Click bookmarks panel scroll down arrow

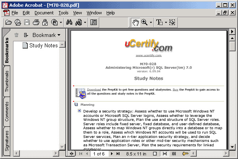62,147
